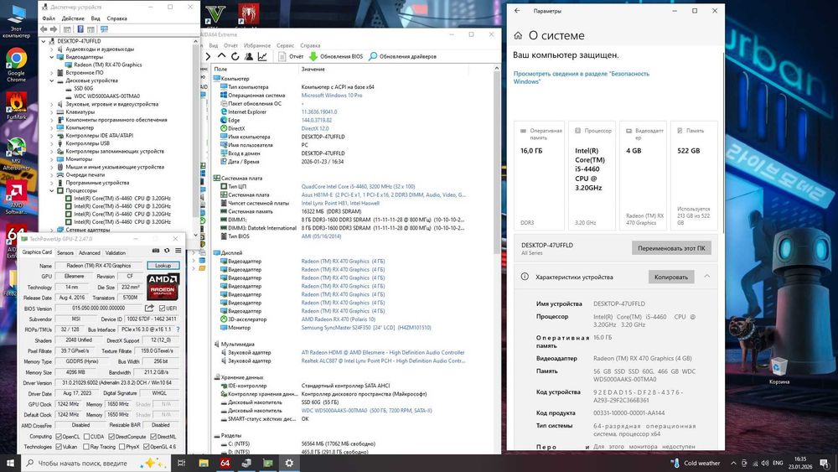This screenshot has width=838, height=472.
Task: Click AIDA64 toolbar forward arrow
Action: click(209, 56)
